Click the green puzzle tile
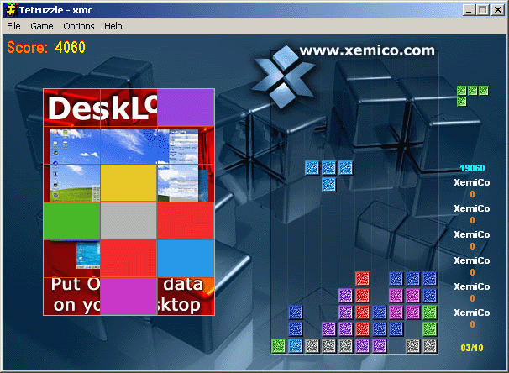This screenshot has width=509, height=373. coord(71,221)
